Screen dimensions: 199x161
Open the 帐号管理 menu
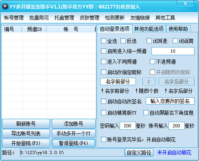(x=14, y=18)
